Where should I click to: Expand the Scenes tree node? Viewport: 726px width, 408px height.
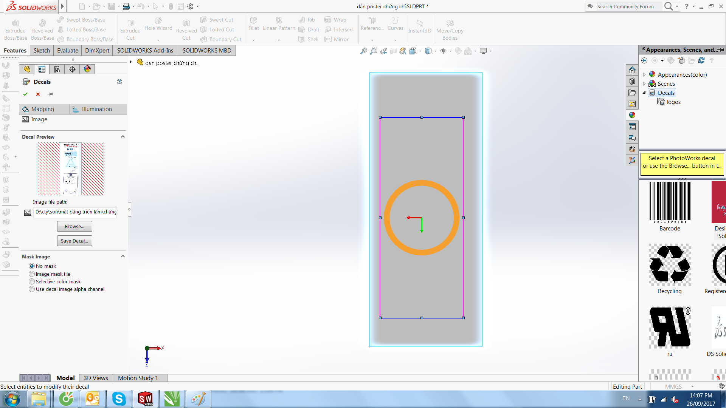pyautogui.click(x=644, y=84)
